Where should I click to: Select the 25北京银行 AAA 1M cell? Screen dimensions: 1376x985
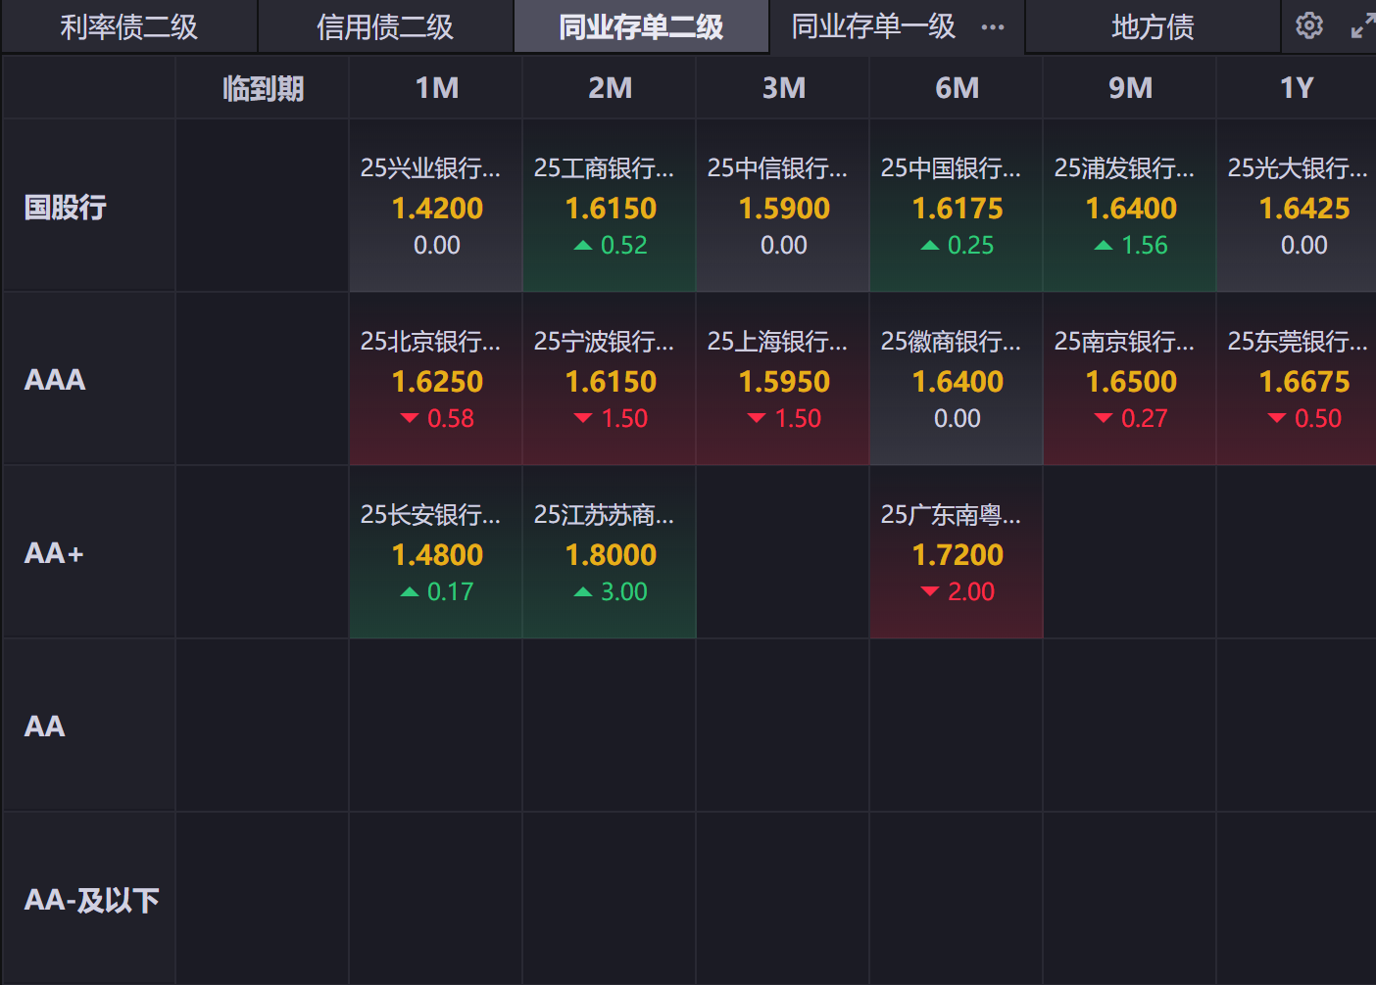(436, 380)
